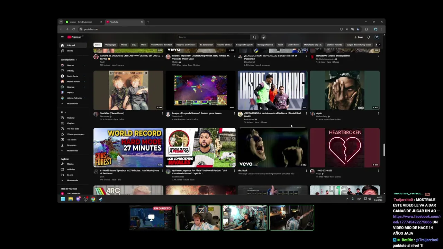
Task: Open Steam from the taskbar
Action: (x=101, y=199)
